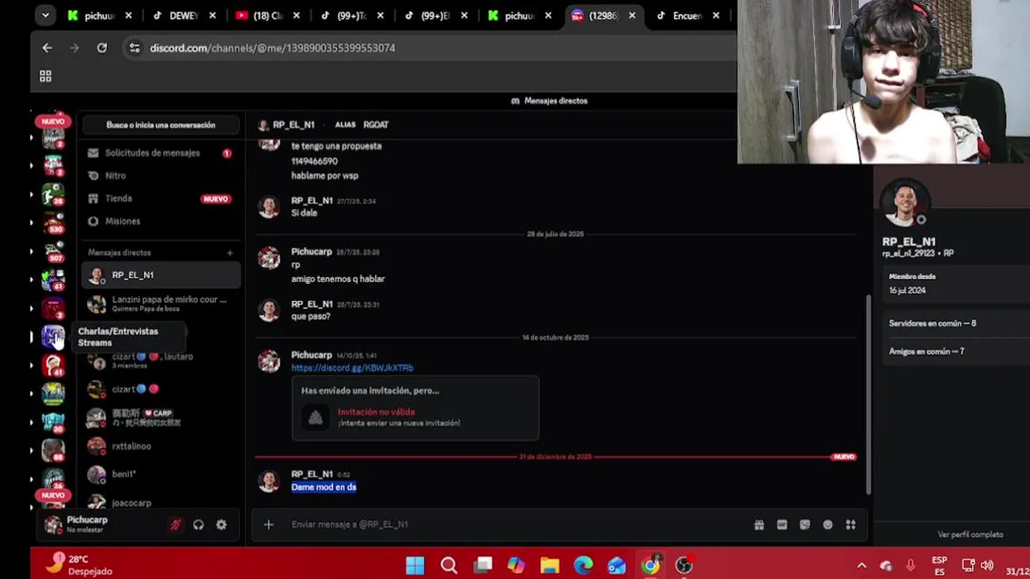Create a new direct message with plus icon

[x=229, y=253]
